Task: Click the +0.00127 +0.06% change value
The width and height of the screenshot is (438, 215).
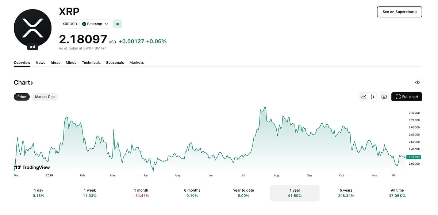Action: coord(143,41)
